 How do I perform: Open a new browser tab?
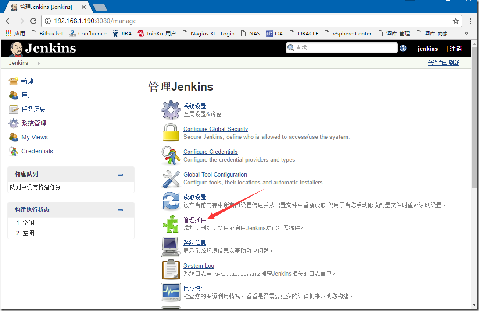click(x=100, y=7)
